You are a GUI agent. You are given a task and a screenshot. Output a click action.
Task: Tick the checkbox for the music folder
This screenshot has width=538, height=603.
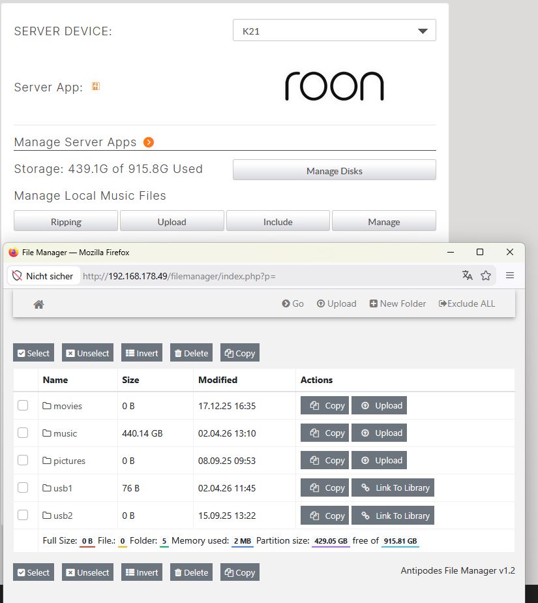tap(24, 433)
